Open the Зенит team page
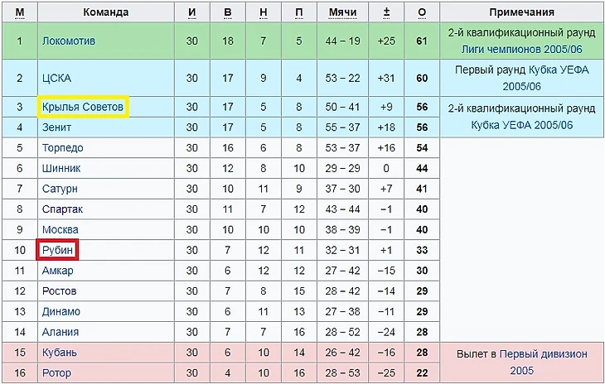605x384 pixels. (56, 127)
